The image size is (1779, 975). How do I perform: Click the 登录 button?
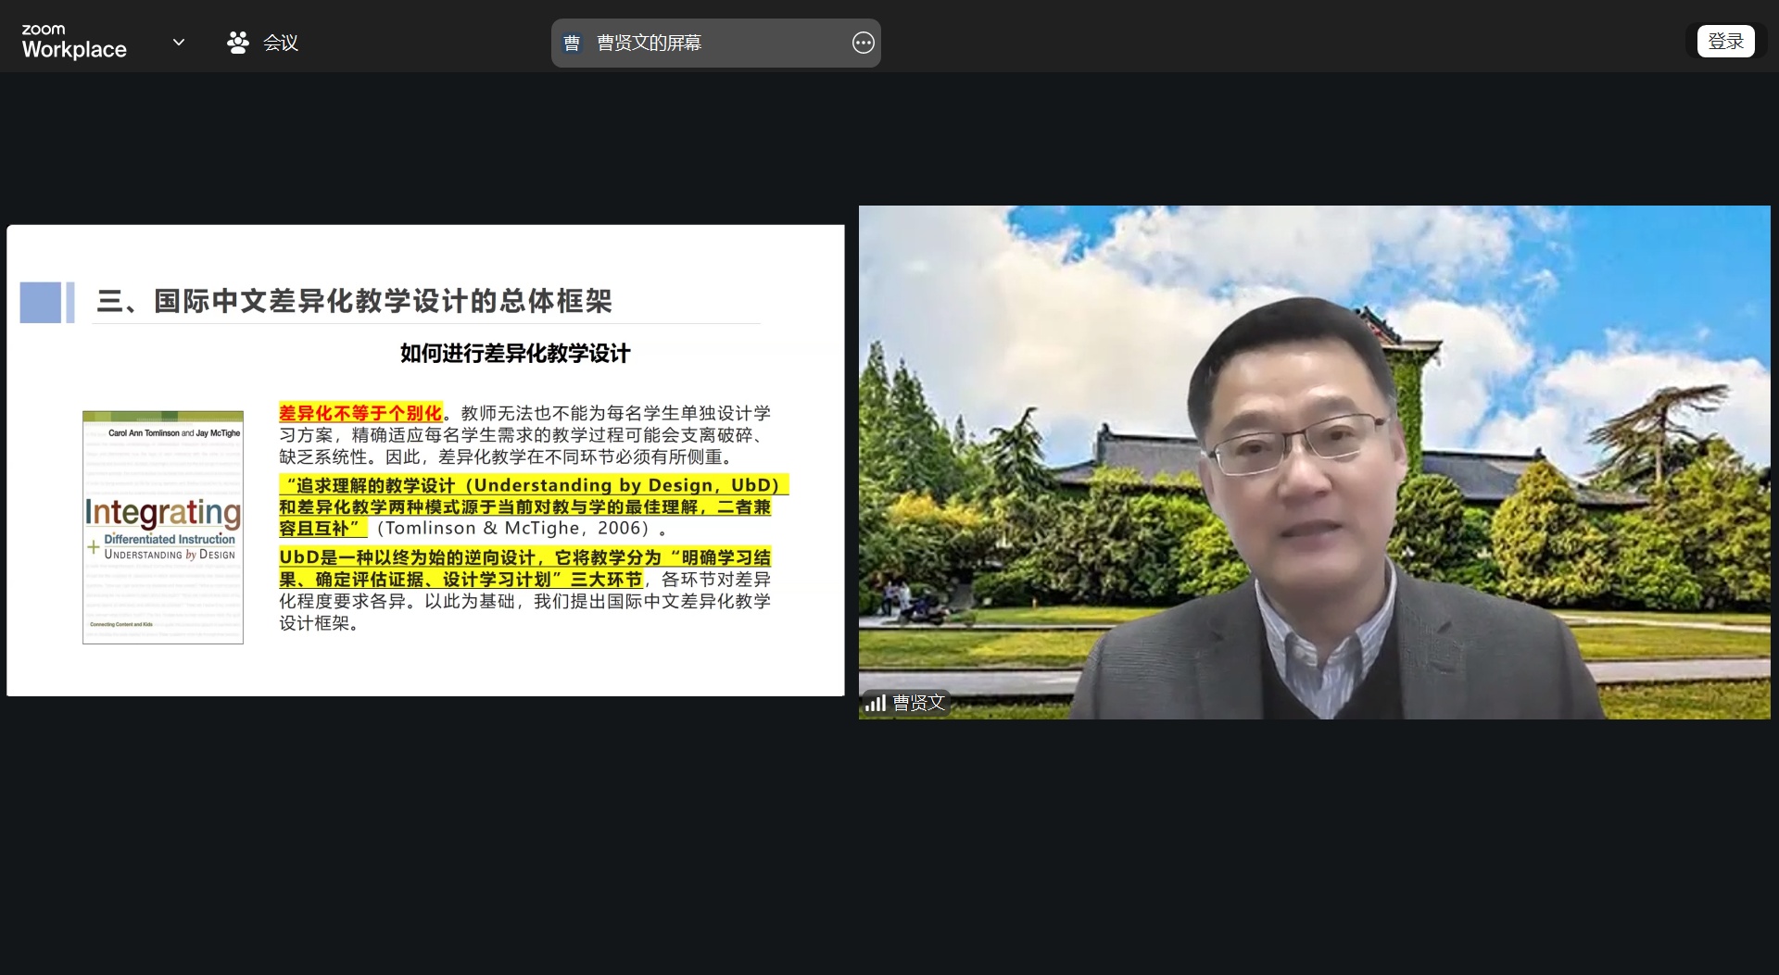(x=1724, y=42)
